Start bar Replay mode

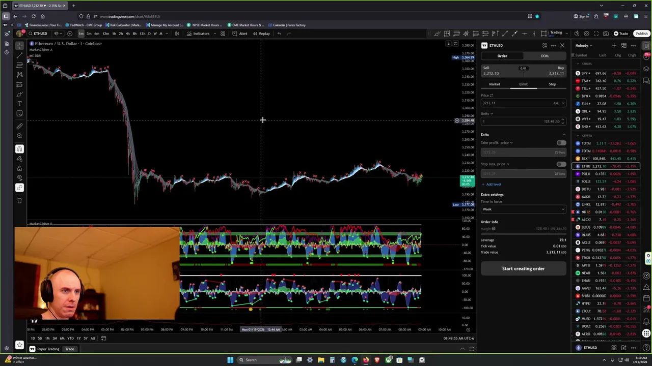click(261, 34)
